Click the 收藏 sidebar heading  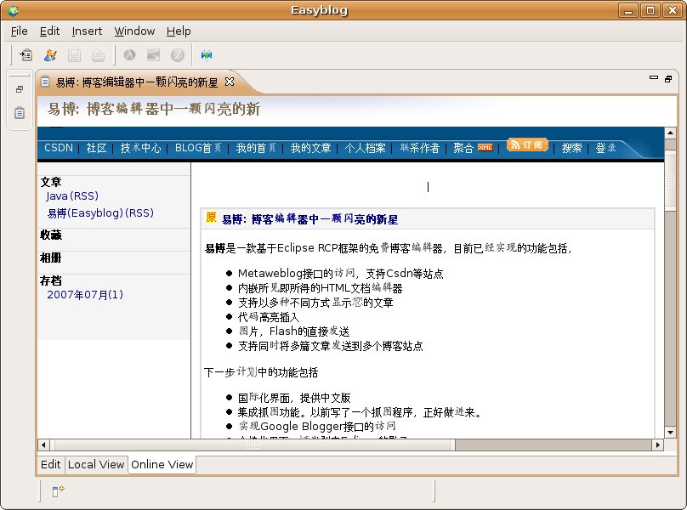tap(51, 235)
